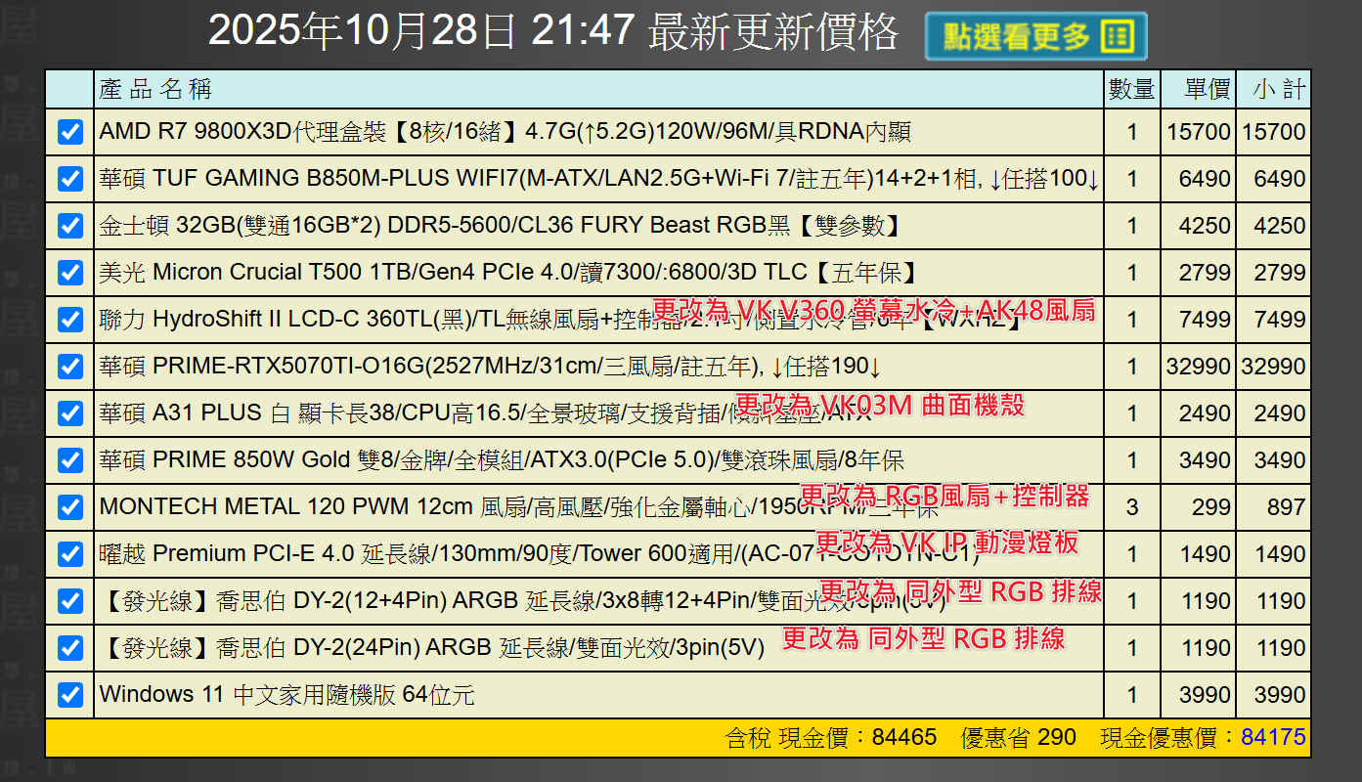The height and width of the screenshot is (782, 1362).
Task: Click the 單價 15700 for AMD R7 9800X3D
Action: 1199,132
